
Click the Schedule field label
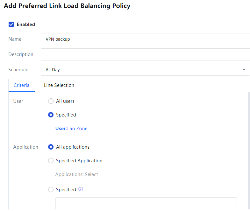tap(18, 70)
